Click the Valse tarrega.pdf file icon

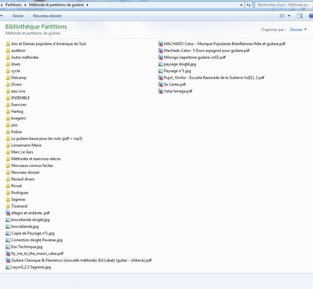[x=160, y=91]
